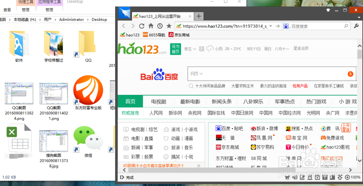Click the back-to-top arrow icon in status bar
This screenshot has width=363, height=186.
pos(340,177)
